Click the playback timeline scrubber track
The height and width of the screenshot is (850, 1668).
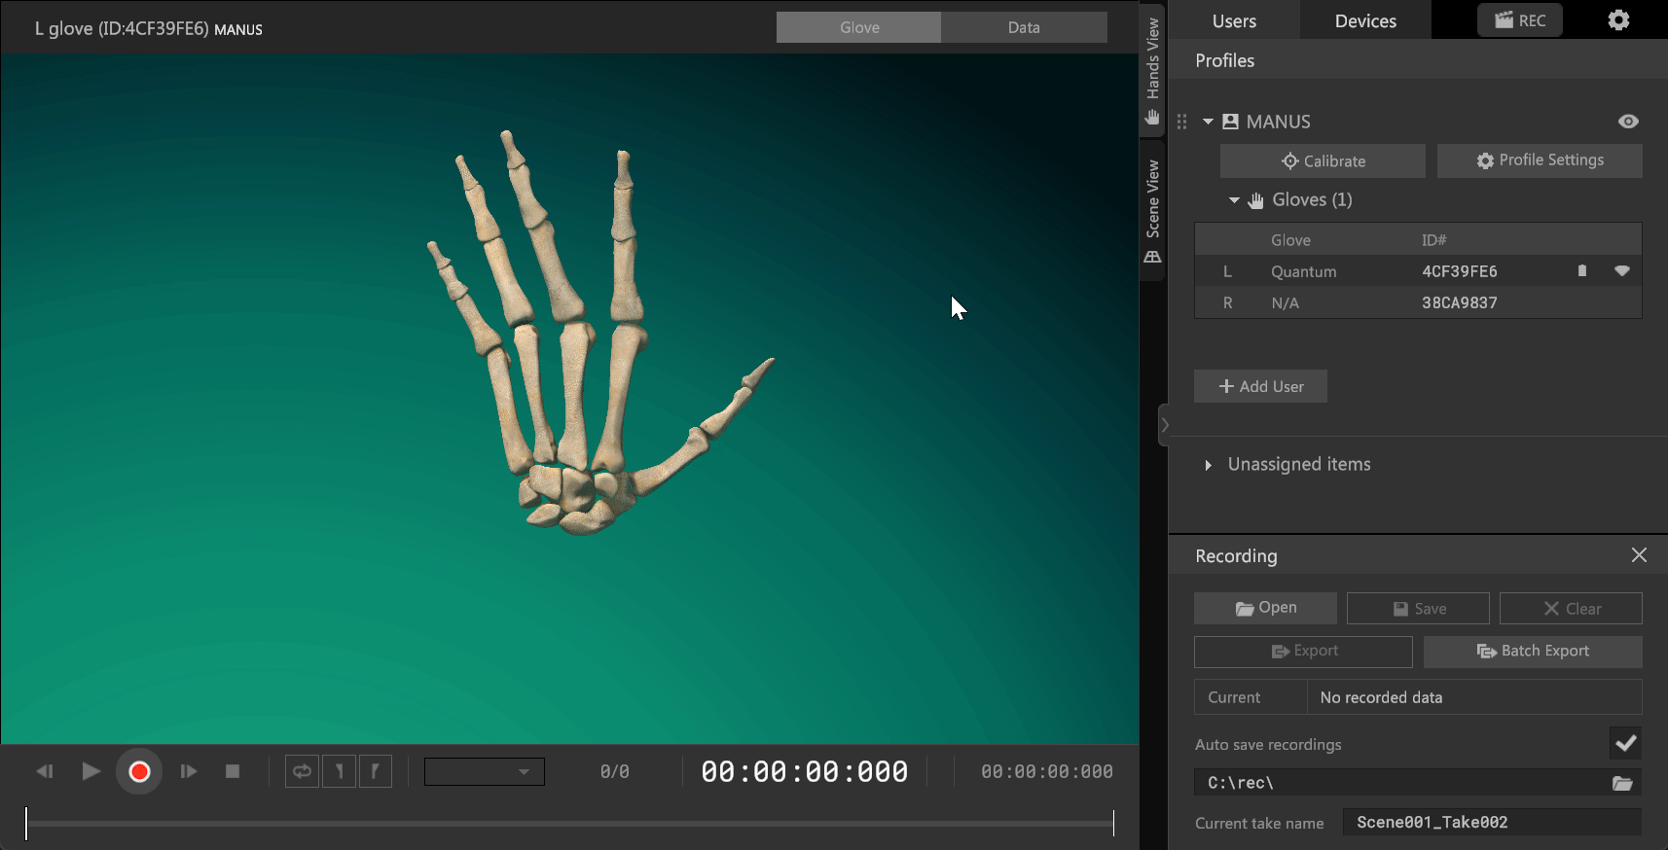coord(569,824)
